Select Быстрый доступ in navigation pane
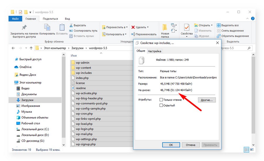 click(30, 59)
